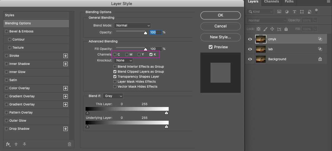332x151 pixels.
Task: Open the fx effects menu in Layer Style
Action: tap(8, 144)
